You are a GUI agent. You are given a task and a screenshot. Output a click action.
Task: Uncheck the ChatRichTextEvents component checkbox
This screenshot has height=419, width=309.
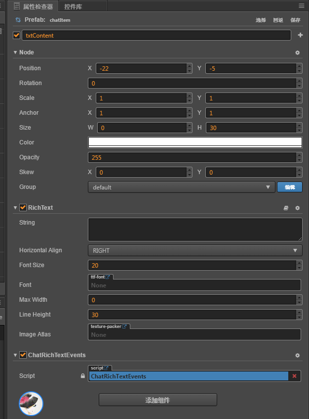point(23,355)
